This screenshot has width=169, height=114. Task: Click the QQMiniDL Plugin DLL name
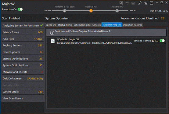68,39
